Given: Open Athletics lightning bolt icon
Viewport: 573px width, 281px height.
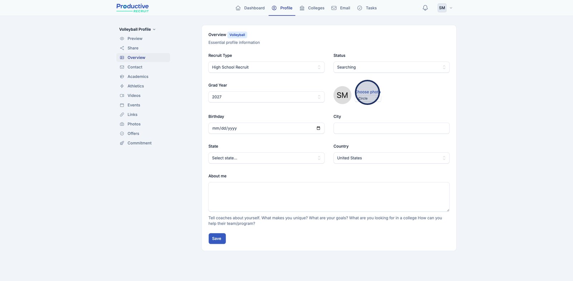Looking at the screenshot, I should point(122,86).
